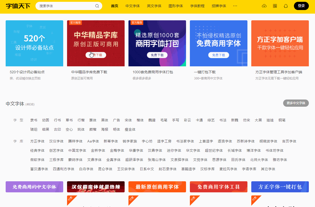Select the 行书 font type
Viewport: 315px width, 207px height.
click(57, 120)
